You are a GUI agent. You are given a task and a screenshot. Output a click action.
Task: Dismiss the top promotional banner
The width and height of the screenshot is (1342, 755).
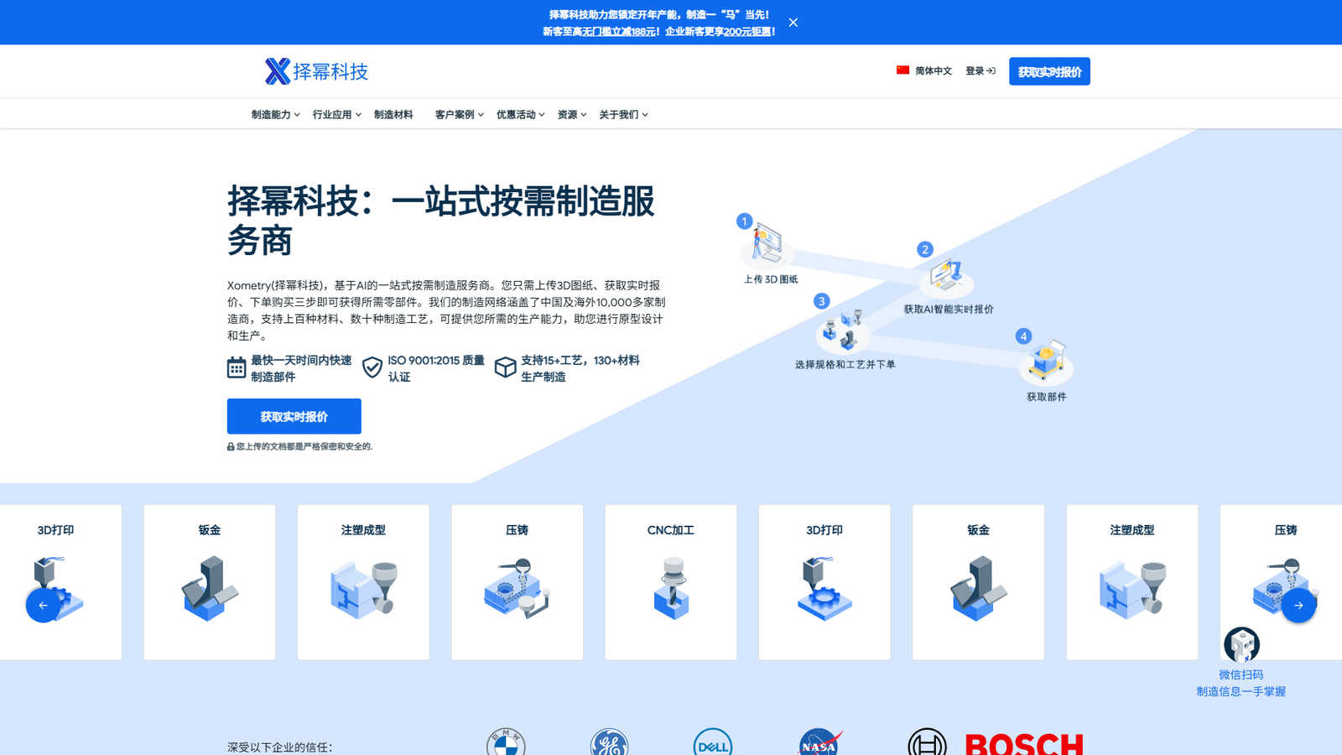pyautogui.click(x=793, y=22)
